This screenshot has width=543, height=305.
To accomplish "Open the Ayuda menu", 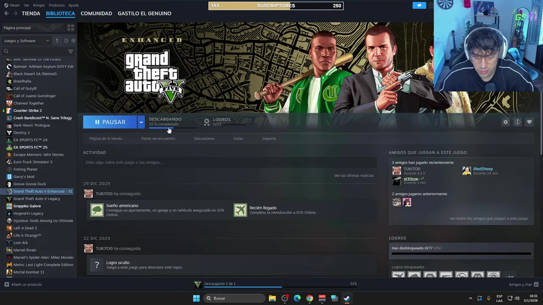I will coord(73,5).
